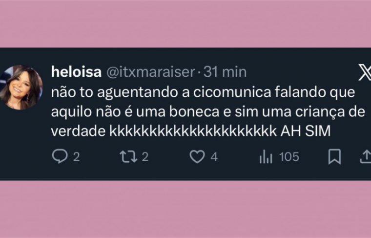Click the repost count beside retweet arrows
371x238 pixels.
[145, 157]
